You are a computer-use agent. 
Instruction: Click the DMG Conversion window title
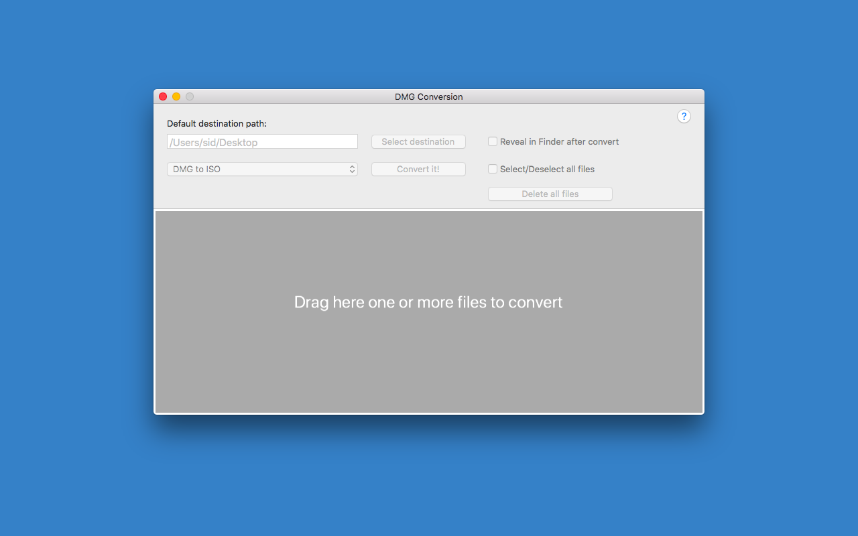click(x=429, y=96)
